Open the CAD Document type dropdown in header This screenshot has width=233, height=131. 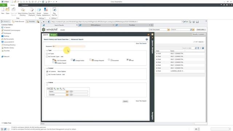click(x=168, y=30)
